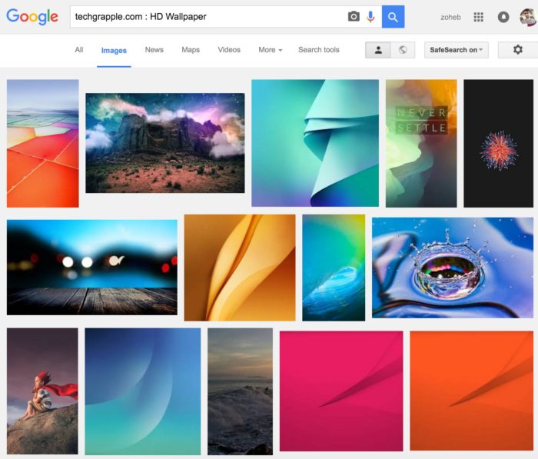Open the notifications bell icon

click(x=503, y=17)
